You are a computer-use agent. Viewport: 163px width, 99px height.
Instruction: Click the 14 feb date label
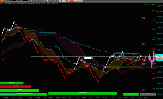105,98
